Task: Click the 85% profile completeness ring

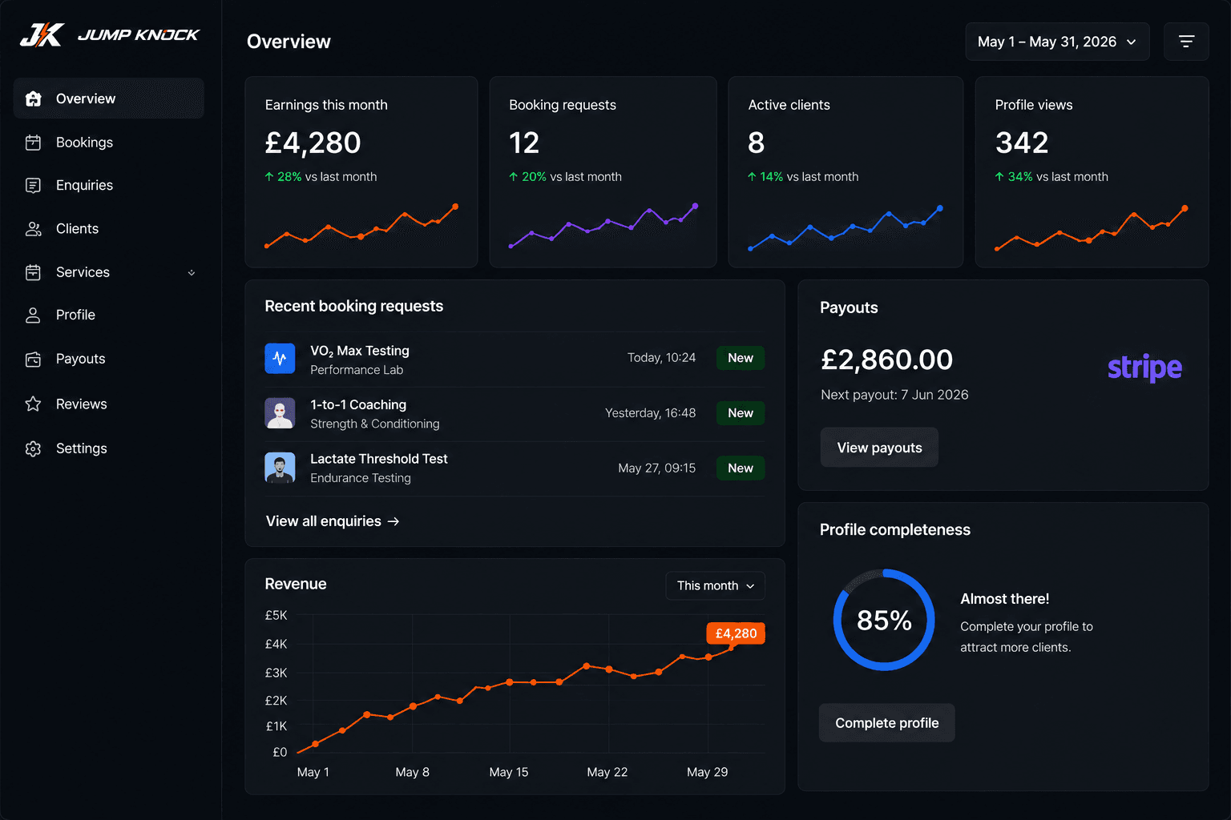Action: point(884,620)
